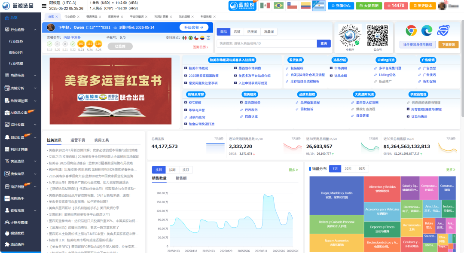The width and height of the screenshot is (464, 253).
Task: Expand the 快速选品 sidebar section
Action: [35, 161]
